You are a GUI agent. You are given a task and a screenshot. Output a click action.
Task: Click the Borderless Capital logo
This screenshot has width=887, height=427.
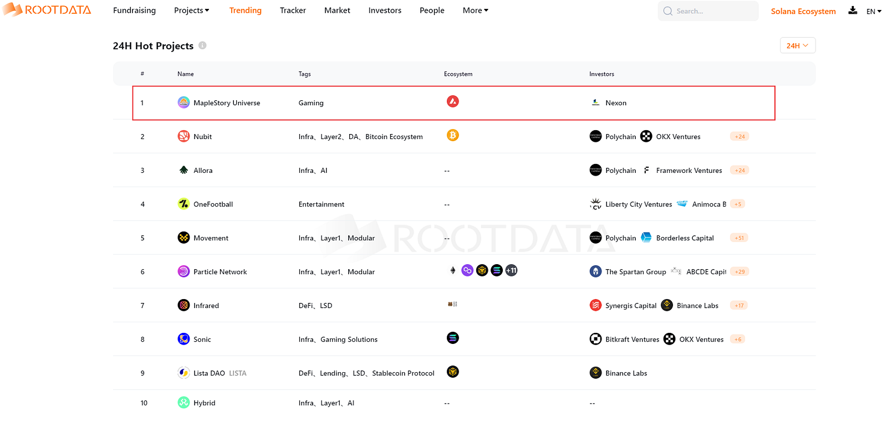click(646, 238)
